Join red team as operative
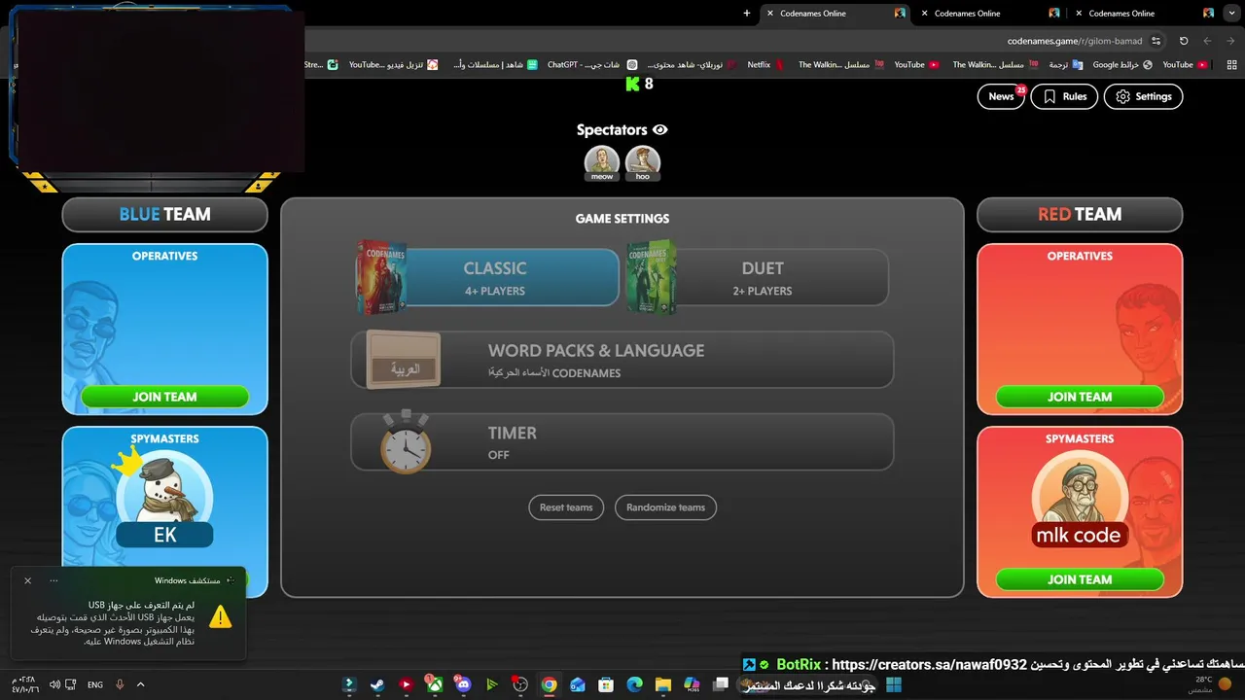This screenshot has height=700, width=1245. click(1080, 397)
